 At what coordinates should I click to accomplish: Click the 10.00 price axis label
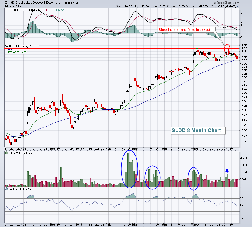pos(244,64)
